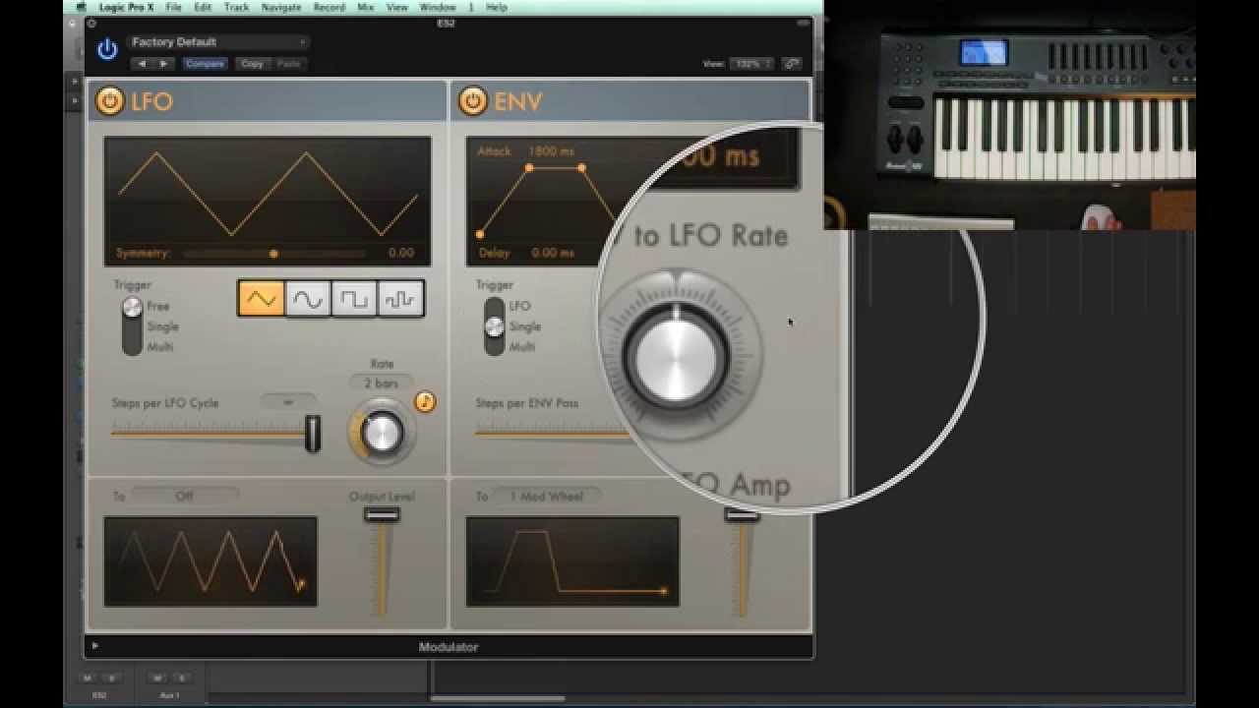Select the triangle LFO waveform
The width and height of the screenshot is (1259, 708).
tap(261, 298)
